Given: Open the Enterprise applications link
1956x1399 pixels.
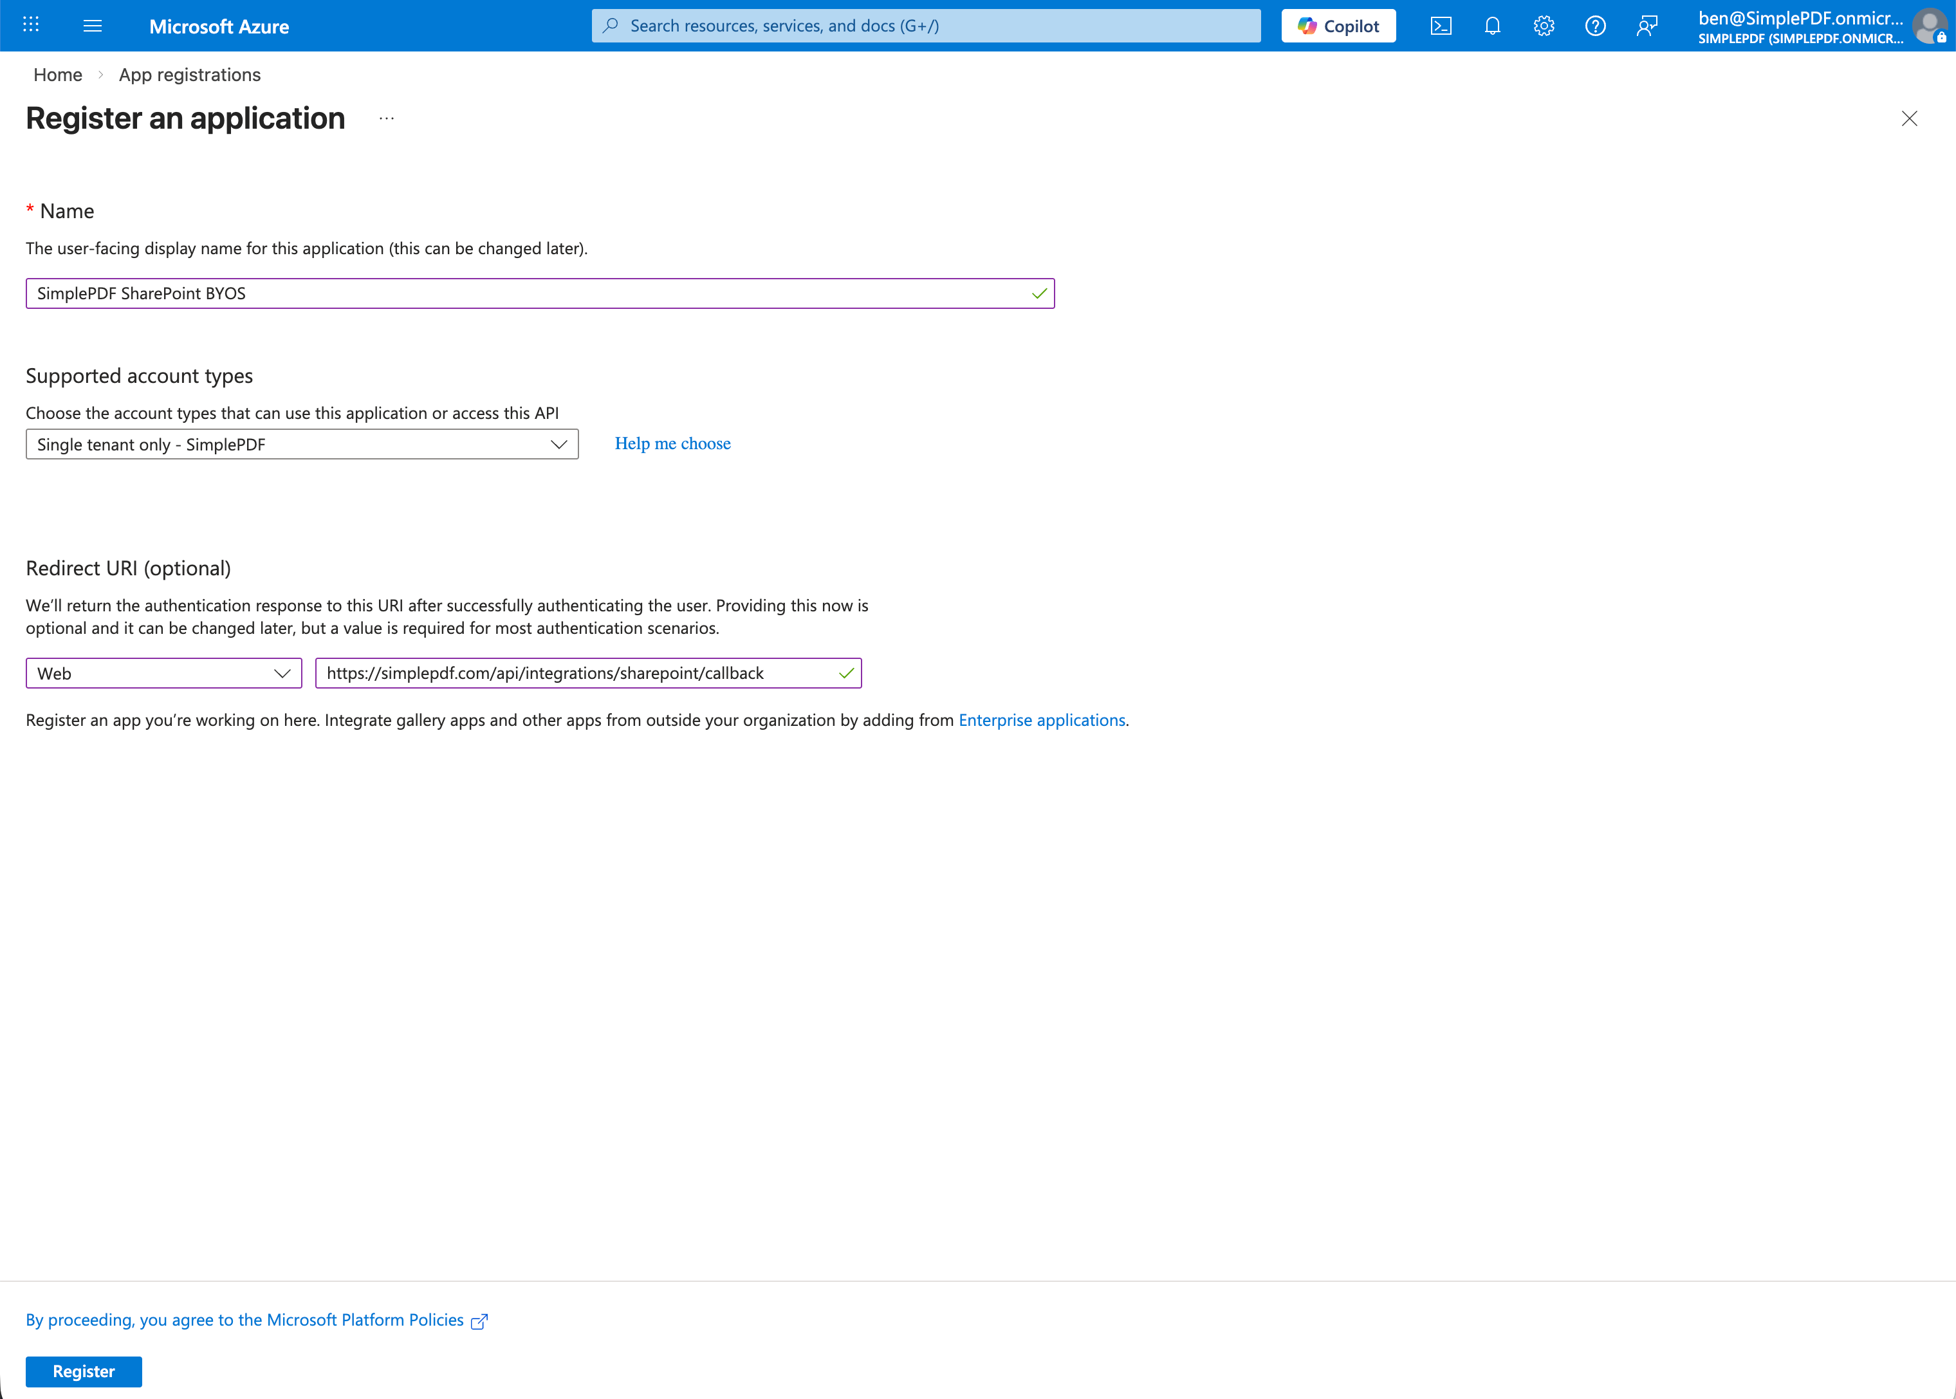Looking at the screenshot, I should tap(1041, 720).
